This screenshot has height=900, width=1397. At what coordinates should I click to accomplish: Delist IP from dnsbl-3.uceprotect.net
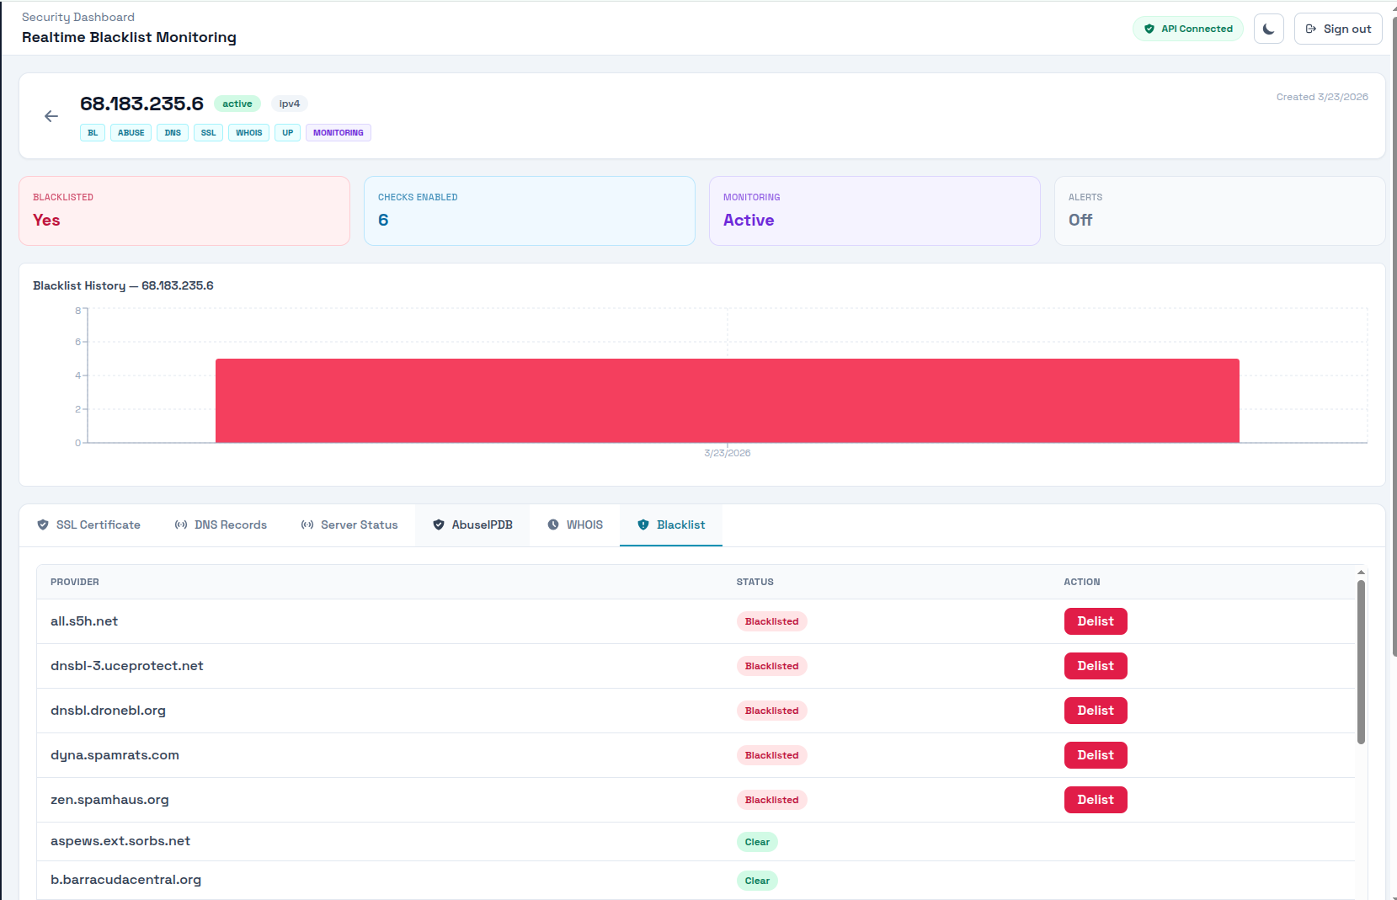pyautogui.click(x=1096, y=666)
